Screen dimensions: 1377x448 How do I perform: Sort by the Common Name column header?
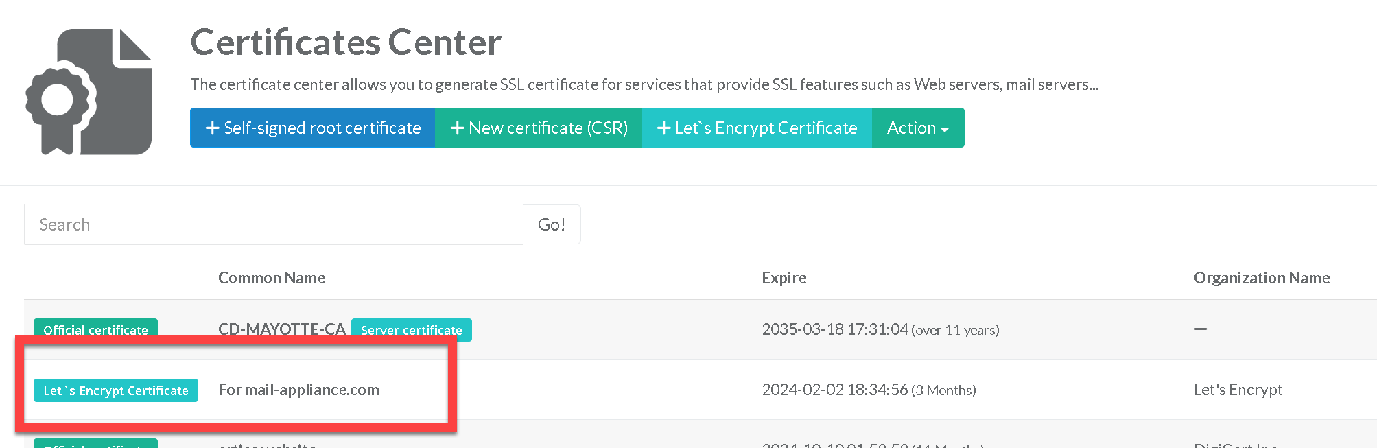click(x=272, y=278)
